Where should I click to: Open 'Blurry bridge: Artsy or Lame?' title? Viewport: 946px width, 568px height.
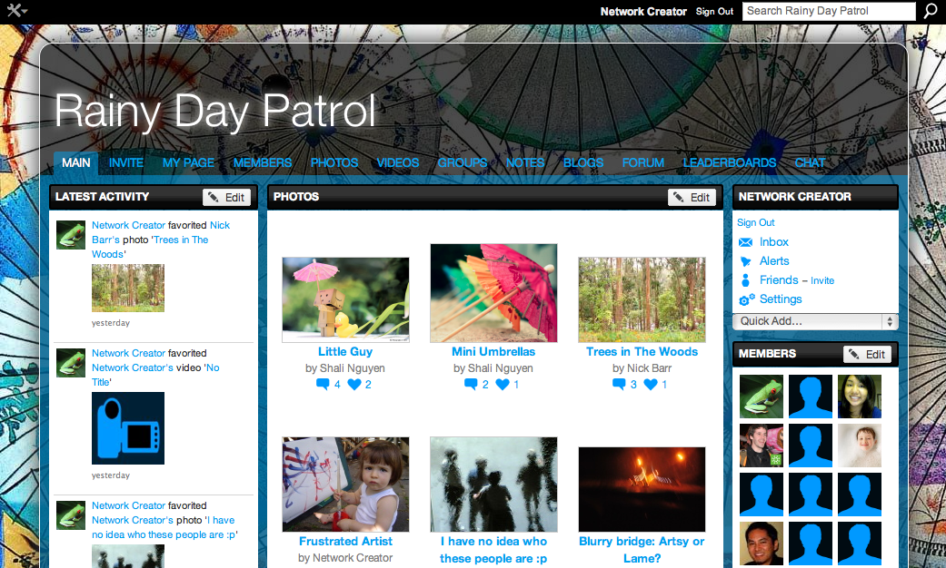(642, 550)
